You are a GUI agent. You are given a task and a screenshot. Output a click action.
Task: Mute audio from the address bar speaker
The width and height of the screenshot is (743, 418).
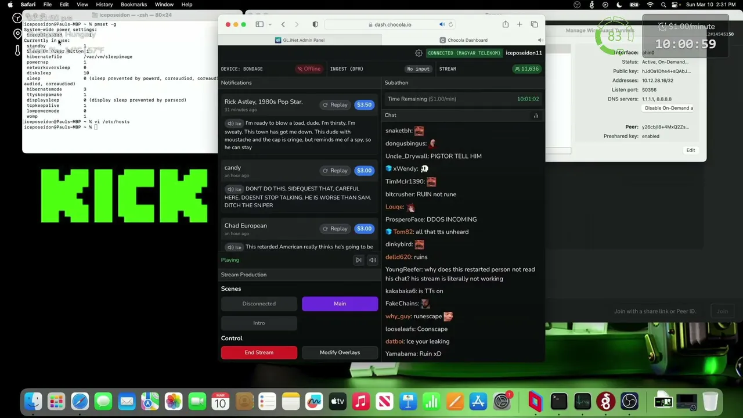coord(442,24)
